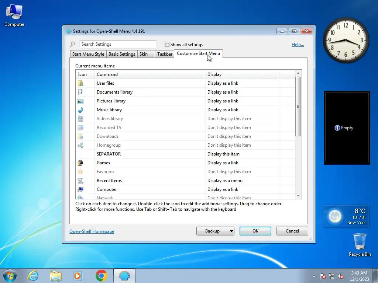The width and height of the screenshot is (378, 283).
Task: Click the Homegroup icon
Action: pyautogui.click(x=80, y=145)
